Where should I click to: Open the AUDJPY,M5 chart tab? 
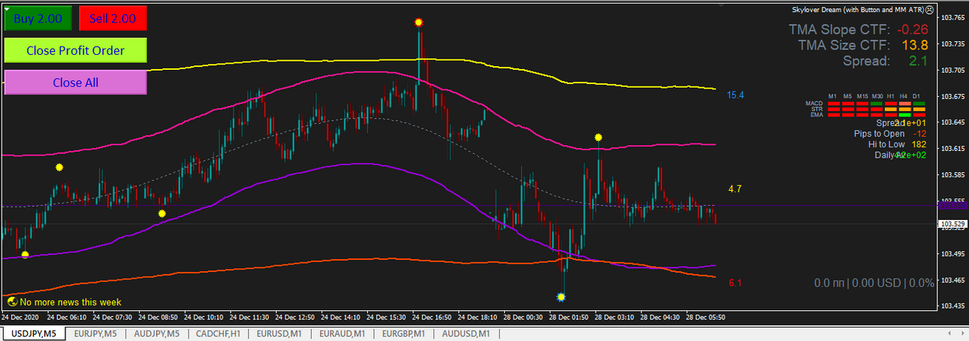pos(157,333)
